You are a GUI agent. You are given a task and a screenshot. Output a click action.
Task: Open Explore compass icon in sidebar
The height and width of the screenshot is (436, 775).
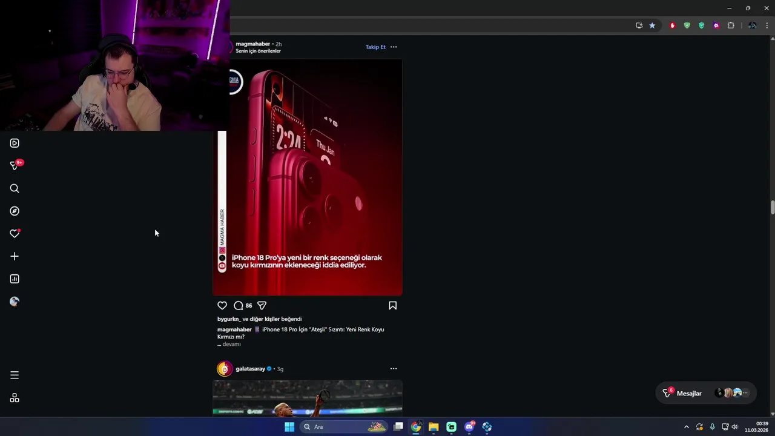tap(15, 211)
